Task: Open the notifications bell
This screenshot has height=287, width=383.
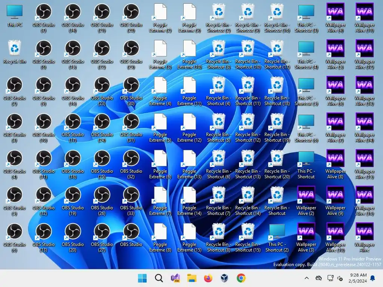Action: [373, 278]
